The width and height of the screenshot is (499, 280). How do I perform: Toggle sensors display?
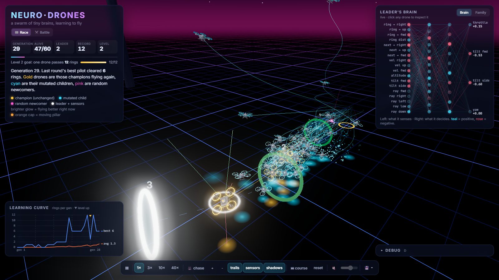coord(253,268)
